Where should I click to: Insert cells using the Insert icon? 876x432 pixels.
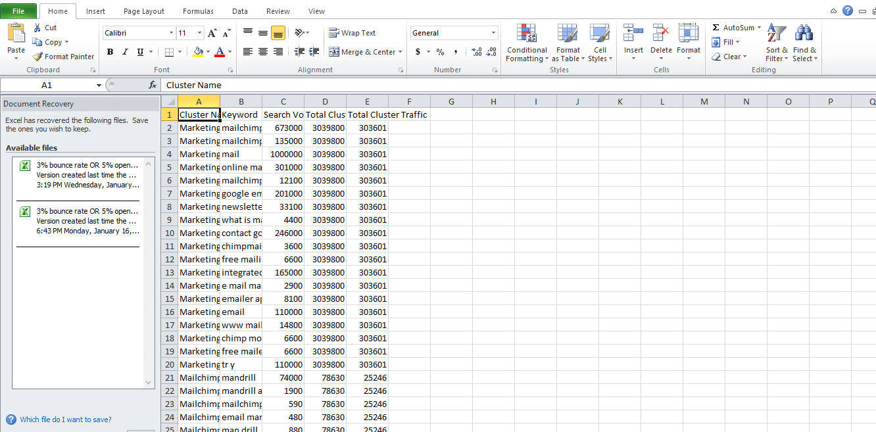point(633,34)
